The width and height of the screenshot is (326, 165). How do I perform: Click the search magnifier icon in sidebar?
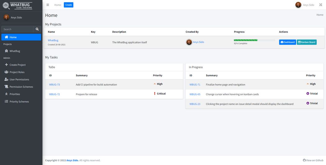(37, 29)
